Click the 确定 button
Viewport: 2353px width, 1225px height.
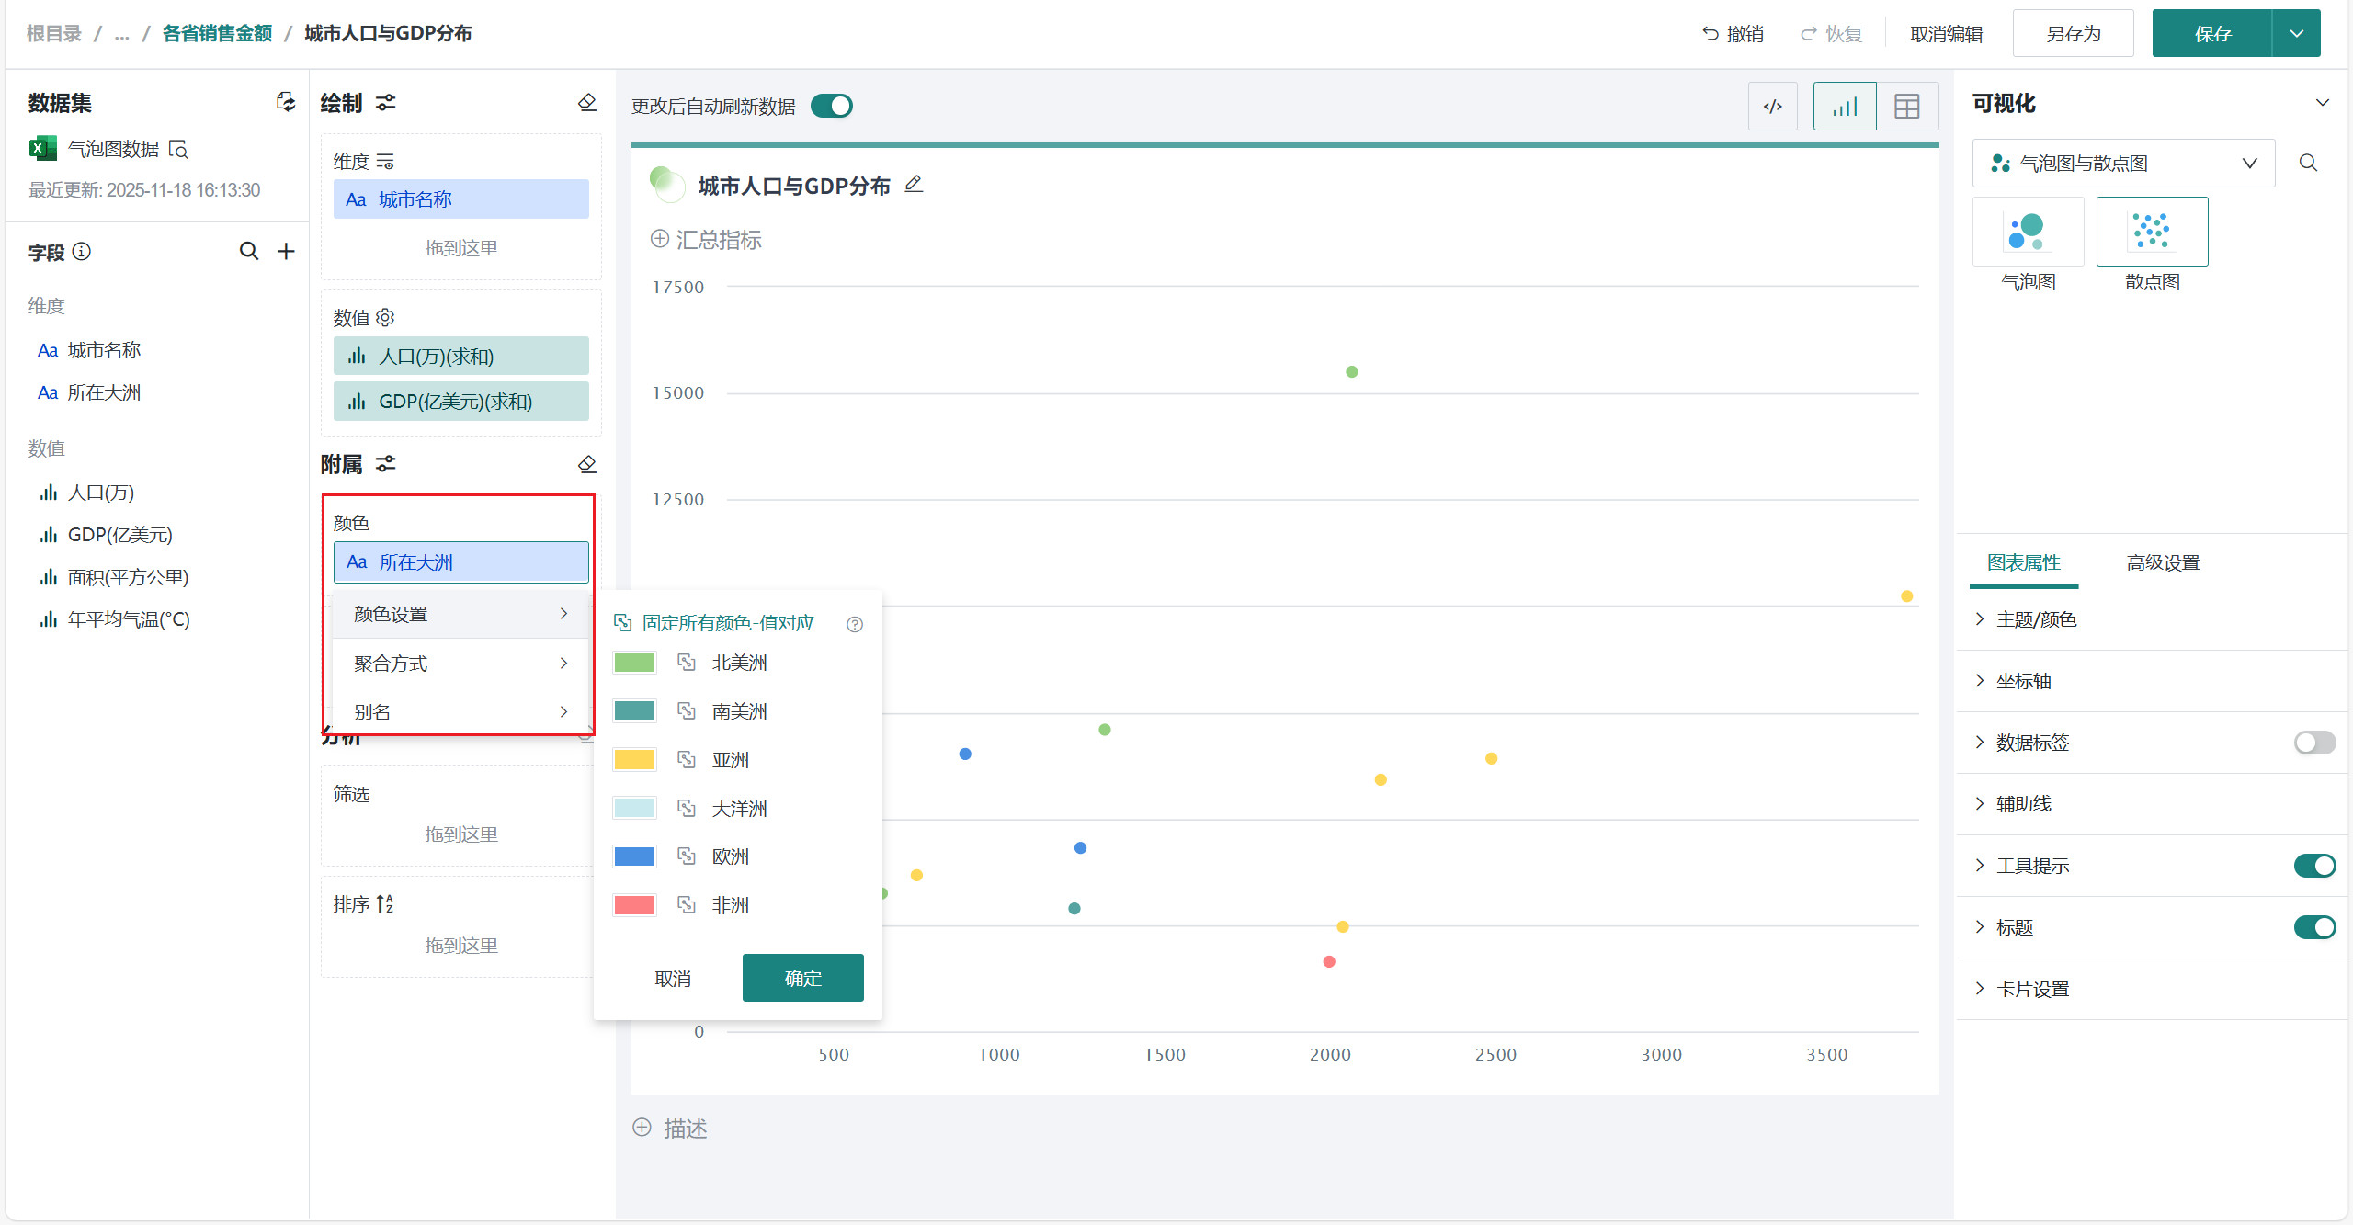[802, 978]
